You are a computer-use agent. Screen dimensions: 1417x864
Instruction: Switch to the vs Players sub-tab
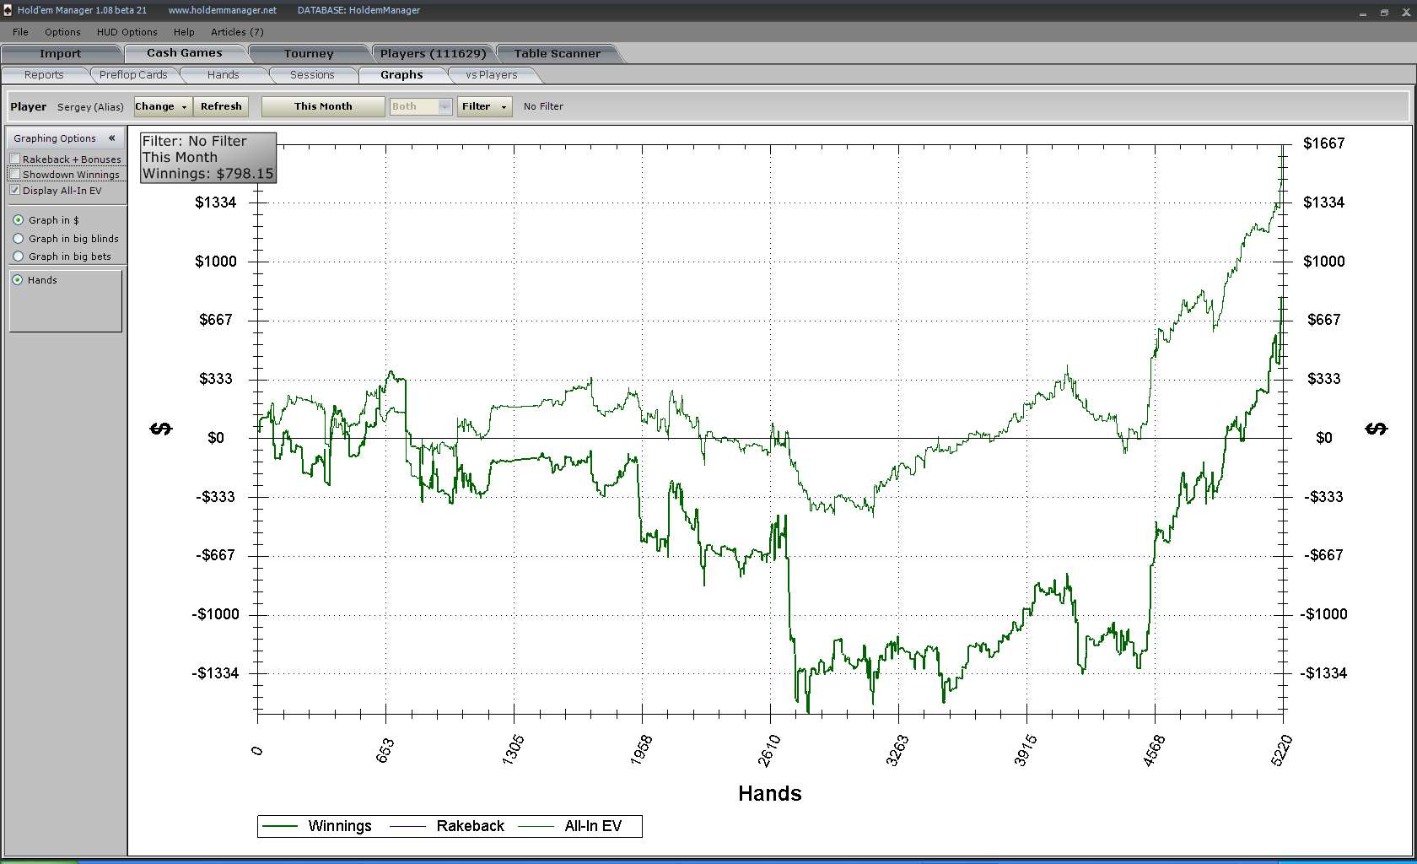click(491, 75)
